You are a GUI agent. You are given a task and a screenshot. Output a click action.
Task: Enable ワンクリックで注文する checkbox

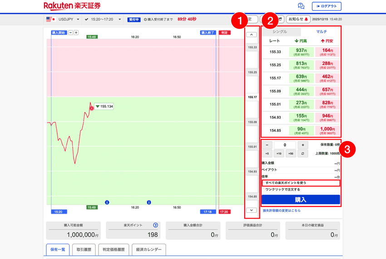[x=263, y=190]
